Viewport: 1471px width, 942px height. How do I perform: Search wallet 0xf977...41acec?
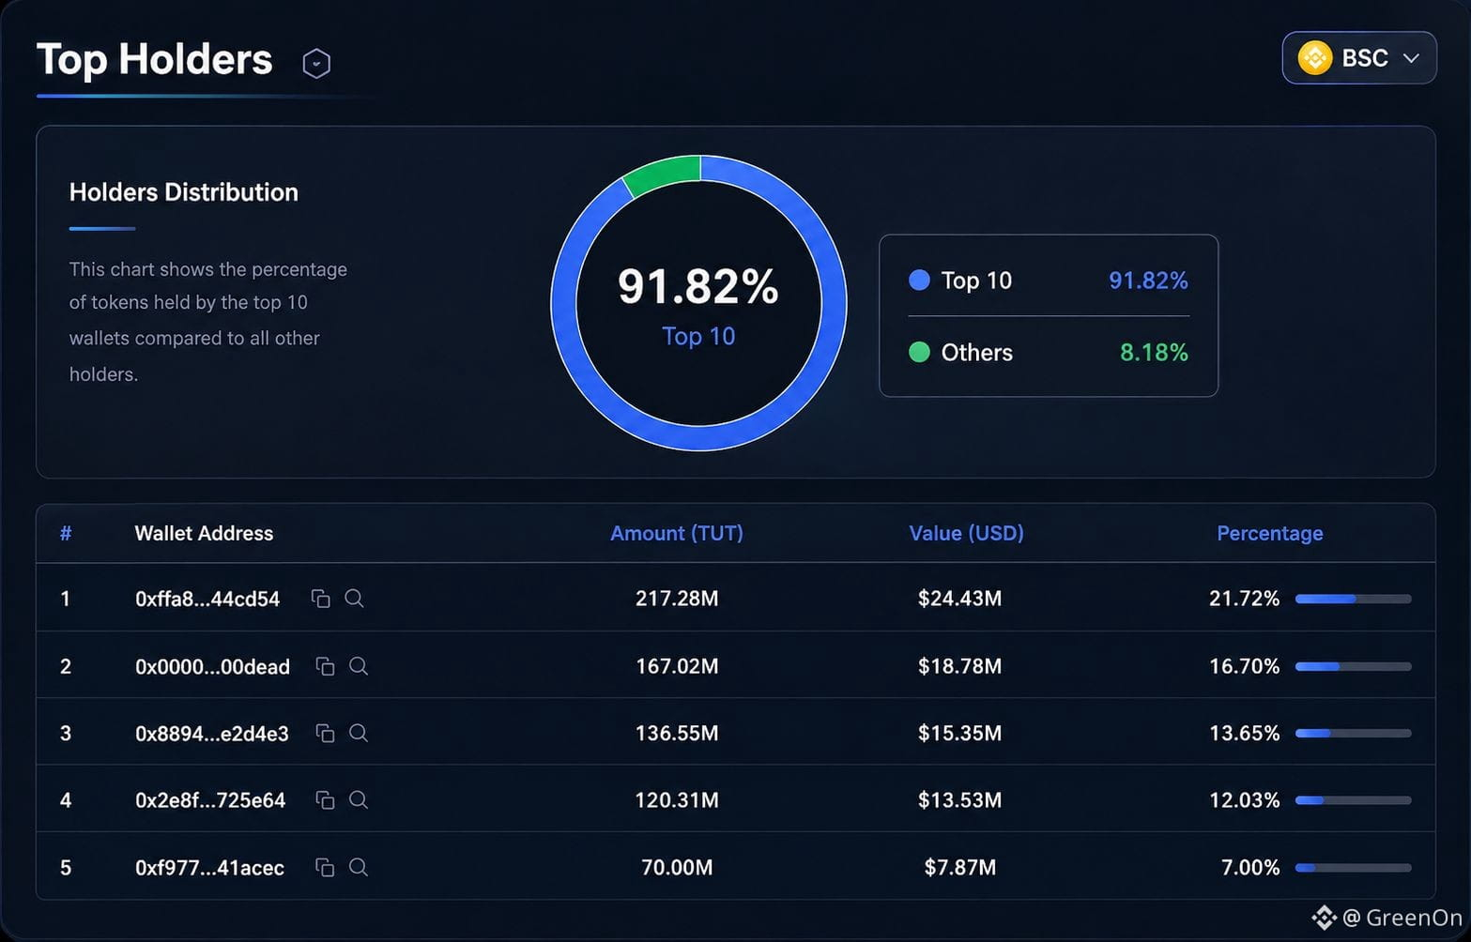pyautogui.click(x=359, y=867)
